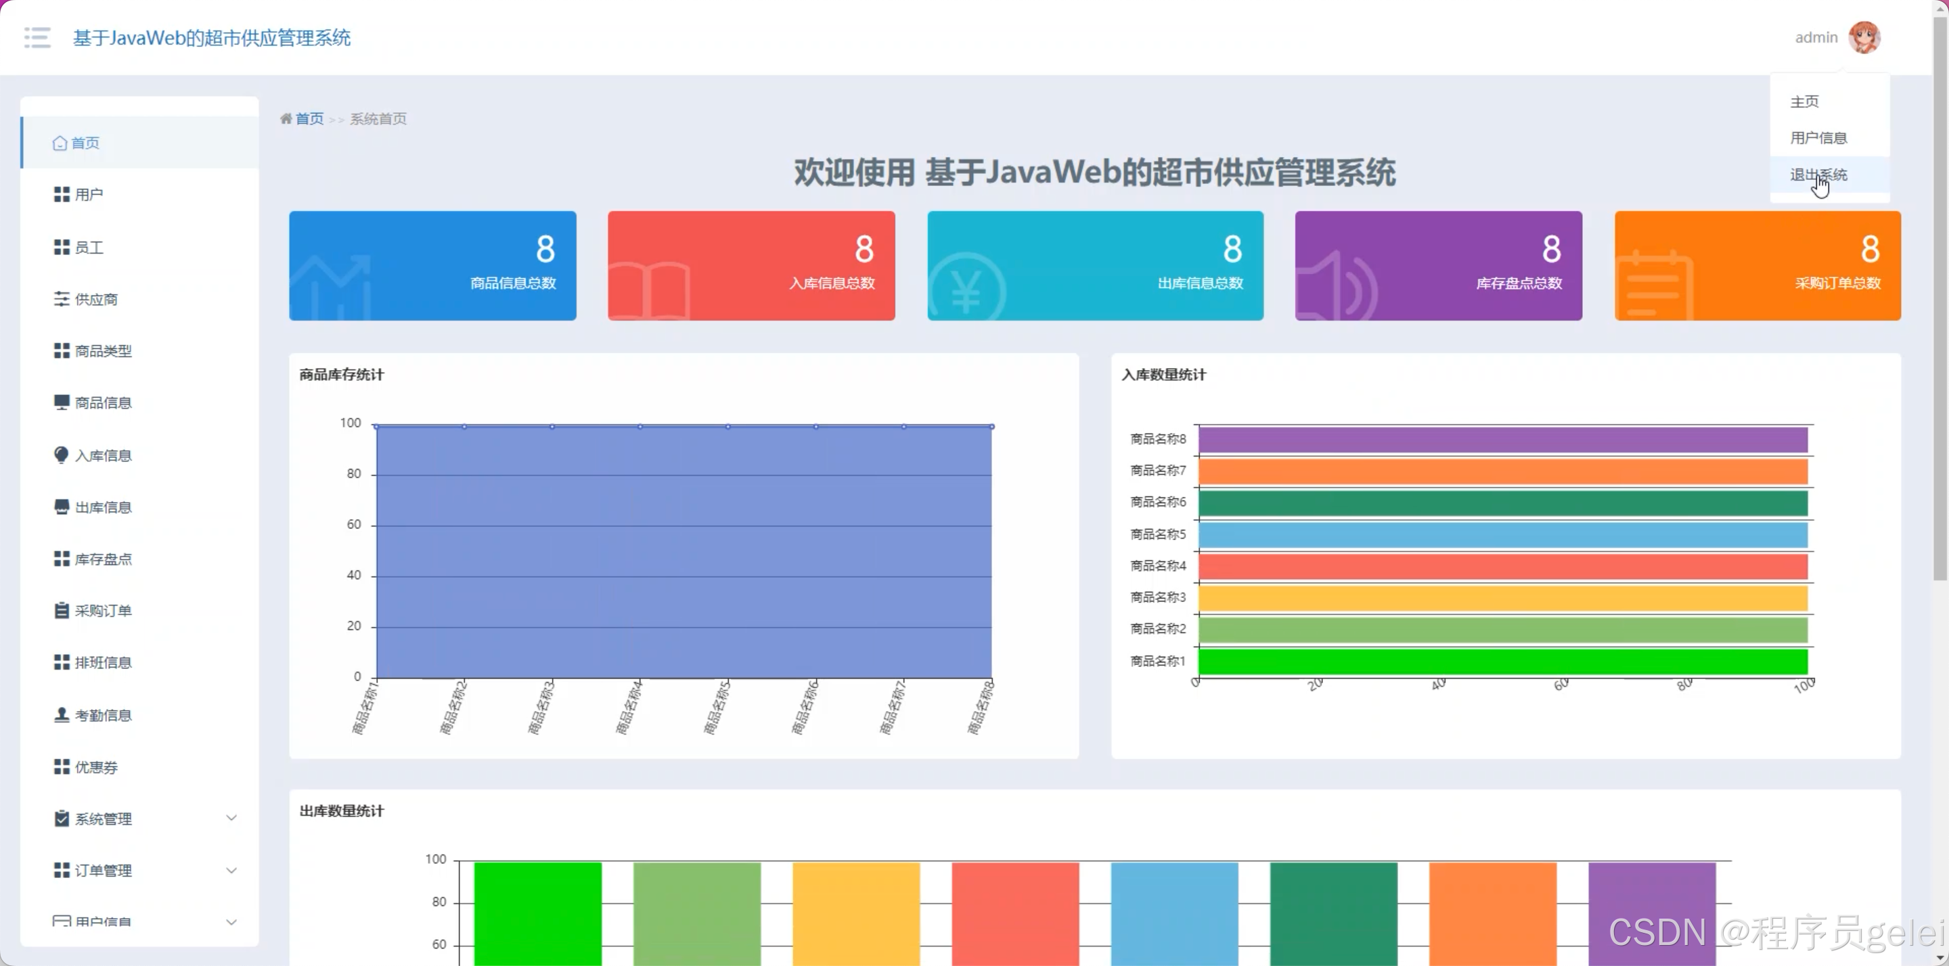Click the purple 商品名称8 bar
The image size is (1949, 966).
[x=1502, y=440]
